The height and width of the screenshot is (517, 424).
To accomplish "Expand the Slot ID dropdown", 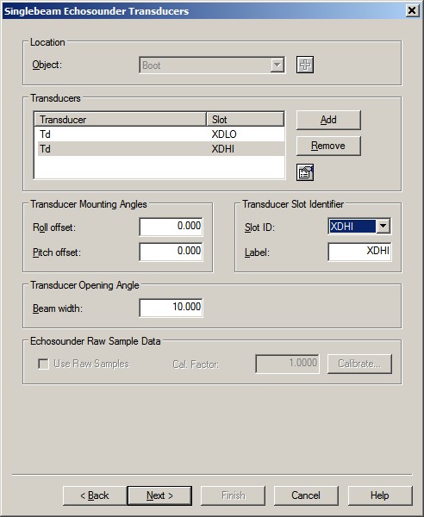I will tap(383, 226).
